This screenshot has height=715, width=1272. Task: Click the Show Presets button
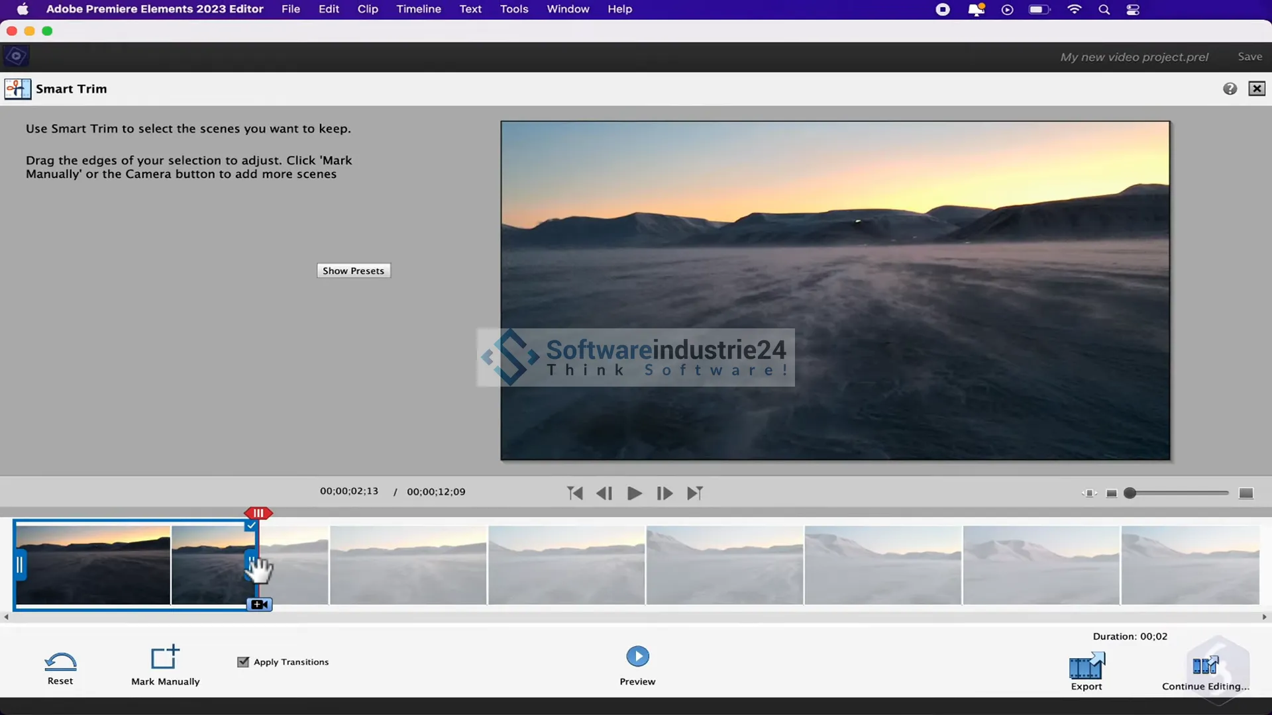pyautogui.click(x=353, y=271)
